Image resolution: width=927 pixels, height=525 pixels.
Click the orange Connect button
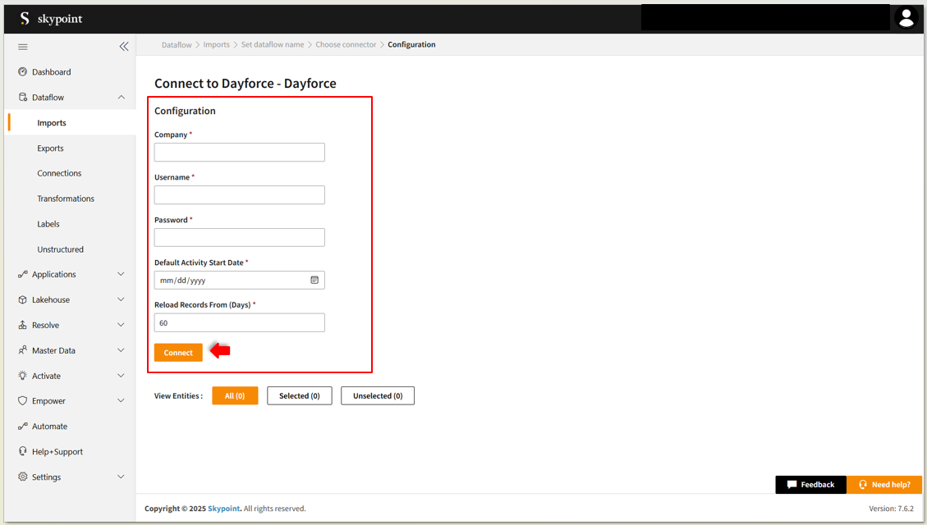[x=178, y=353]
